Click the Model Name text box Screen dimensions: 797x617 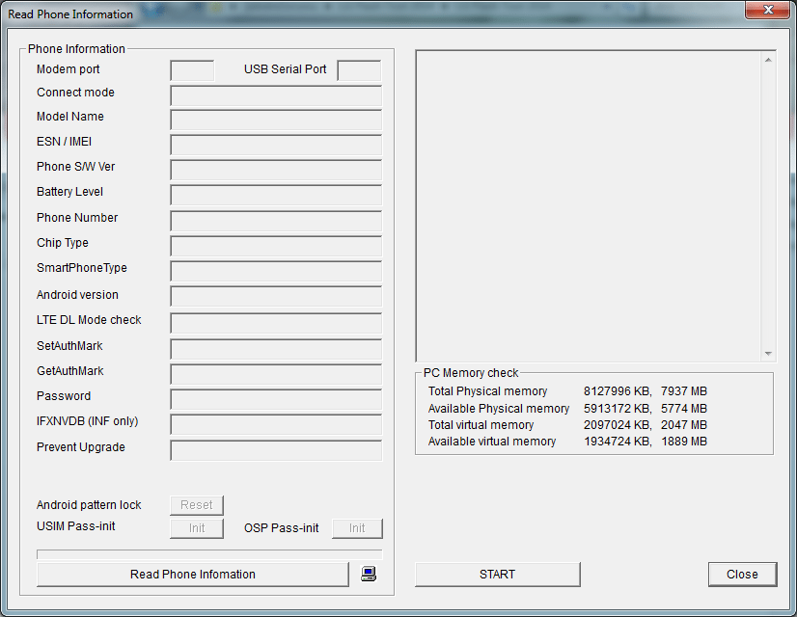pyautogui.click(x=276, y=120)
